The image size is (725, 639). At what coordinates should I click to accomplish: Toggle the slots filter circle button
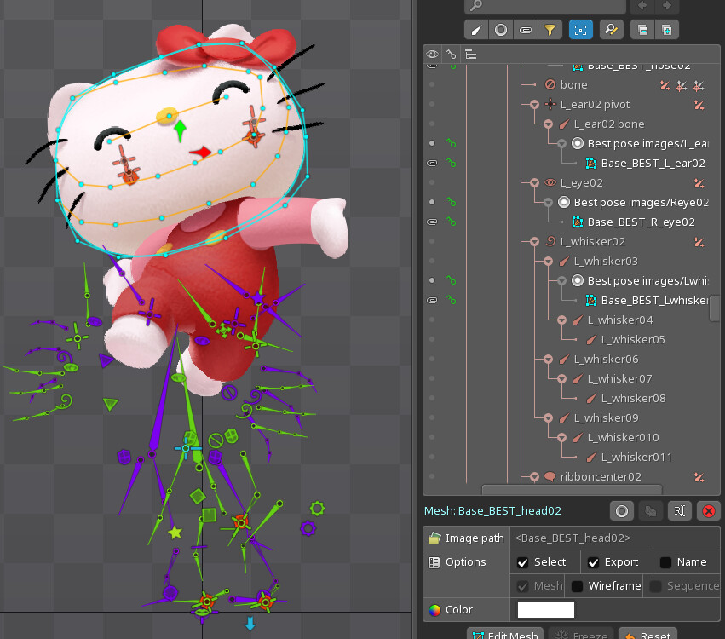click(501, 30)
